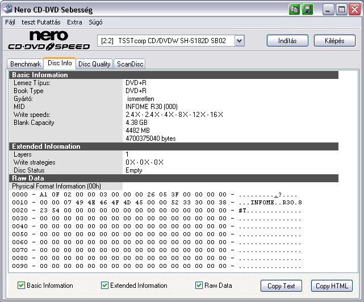Click the Nero app icon in title bar
The image size is (364, 302).
point(8,9)
